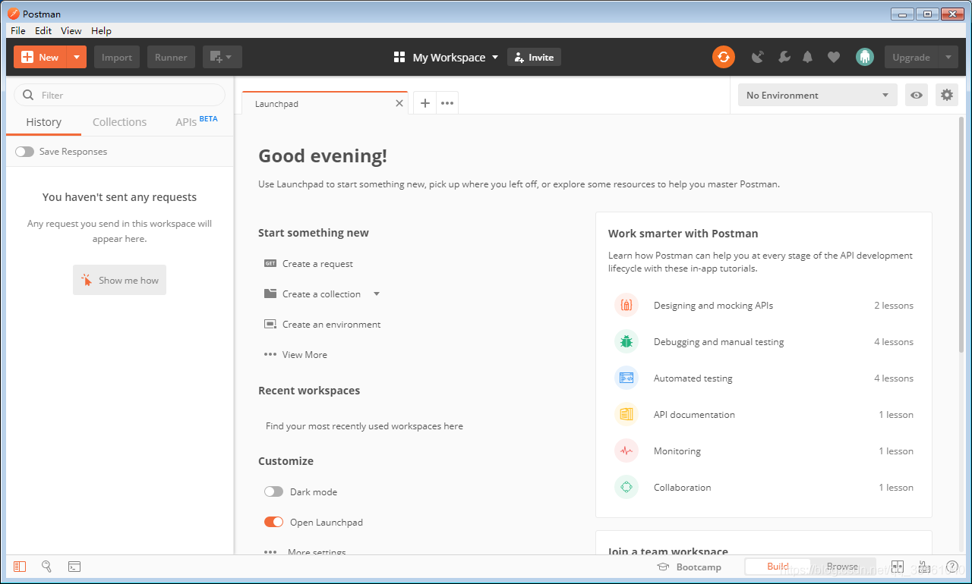972x584 pixels.
Task: Switch to the Collections tab
Action: coord(119,122)
